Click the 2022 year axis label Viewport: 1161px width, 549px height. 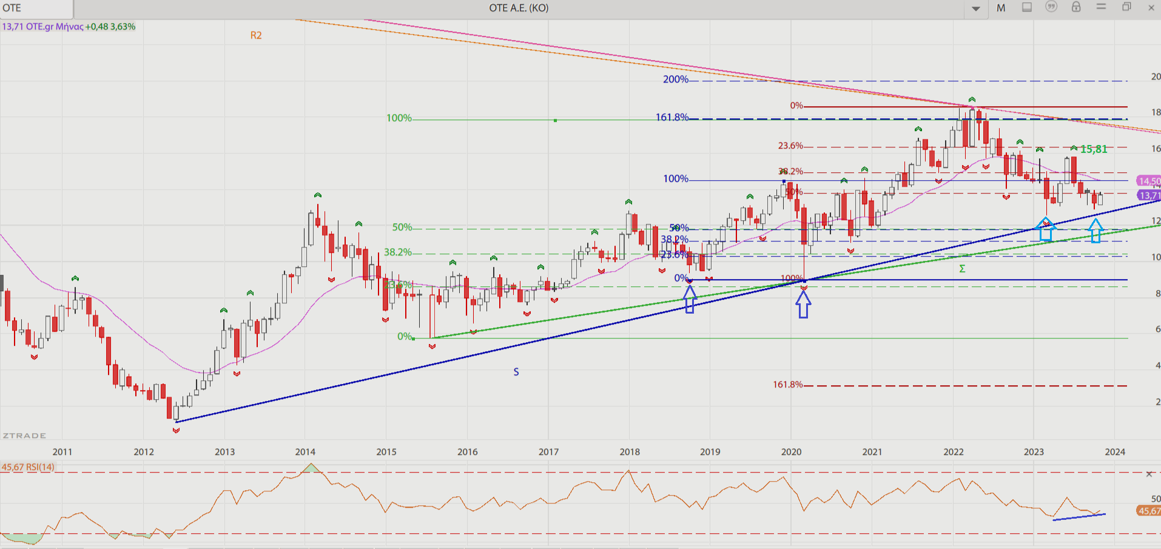point(954,452)
